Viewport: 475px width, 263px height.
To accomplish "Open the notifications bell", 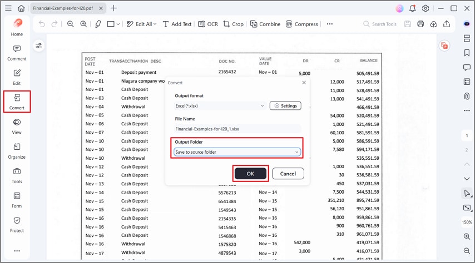I will click(412, 8).
